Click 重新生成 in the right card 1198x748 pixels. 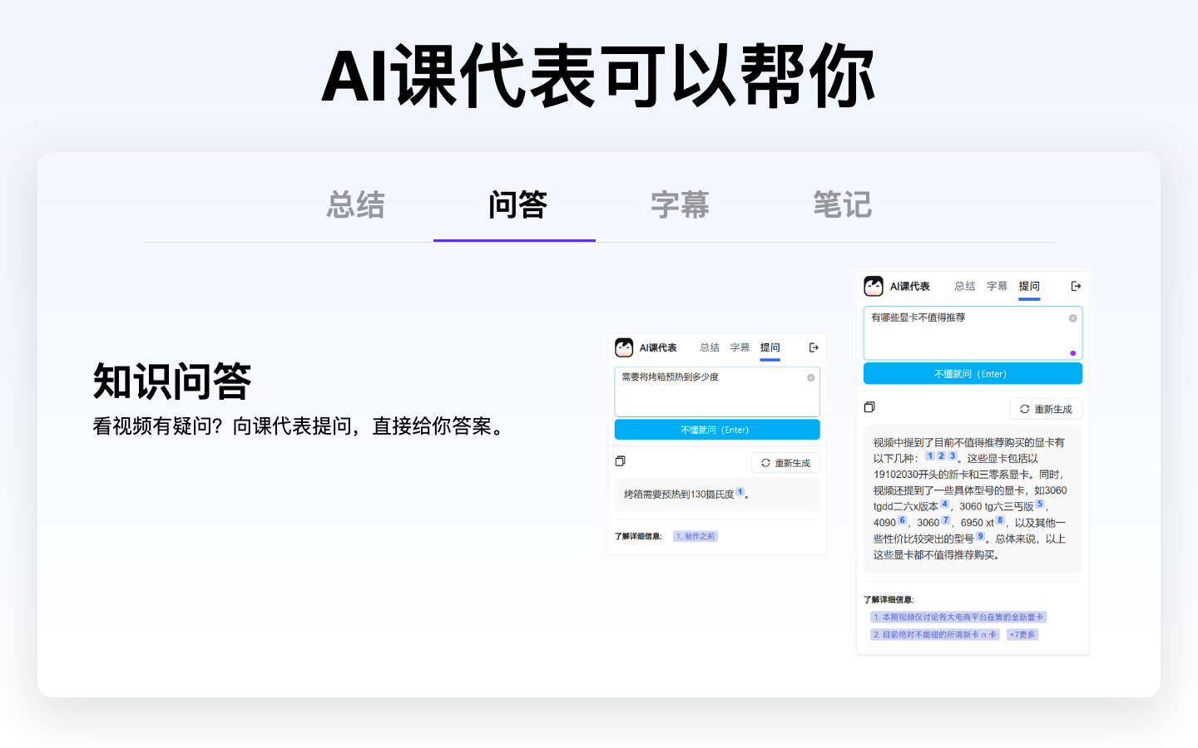click(1046, 408)
